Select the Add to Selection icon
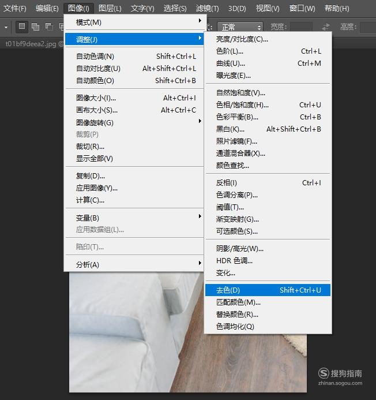Viewport: 376px width, 400px height. tap(35, 27)
